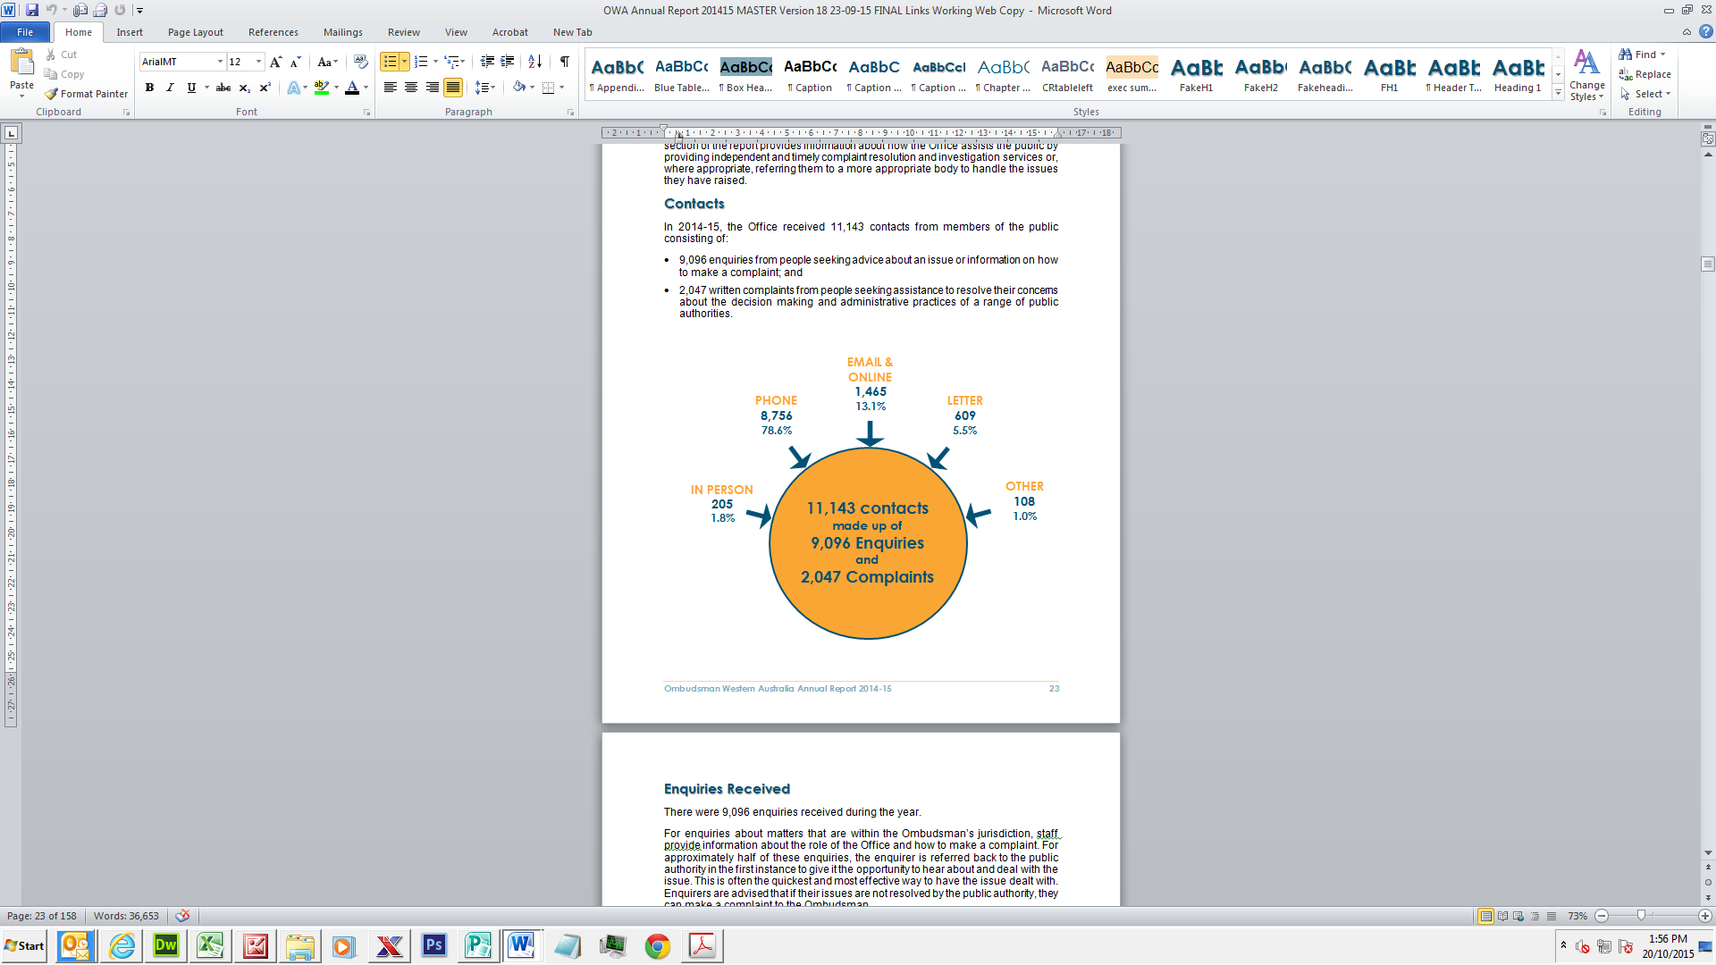The width and height of the screenshot is (1716, 965).
Task: Click Decrease Indent icon
Action: tap(487, 62)
